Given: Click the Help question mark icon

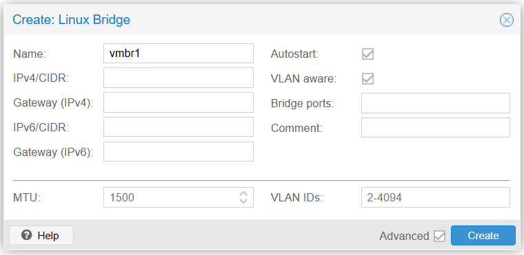Looking at the screenshot, I should pyautogui.click(x=26, y=235).
